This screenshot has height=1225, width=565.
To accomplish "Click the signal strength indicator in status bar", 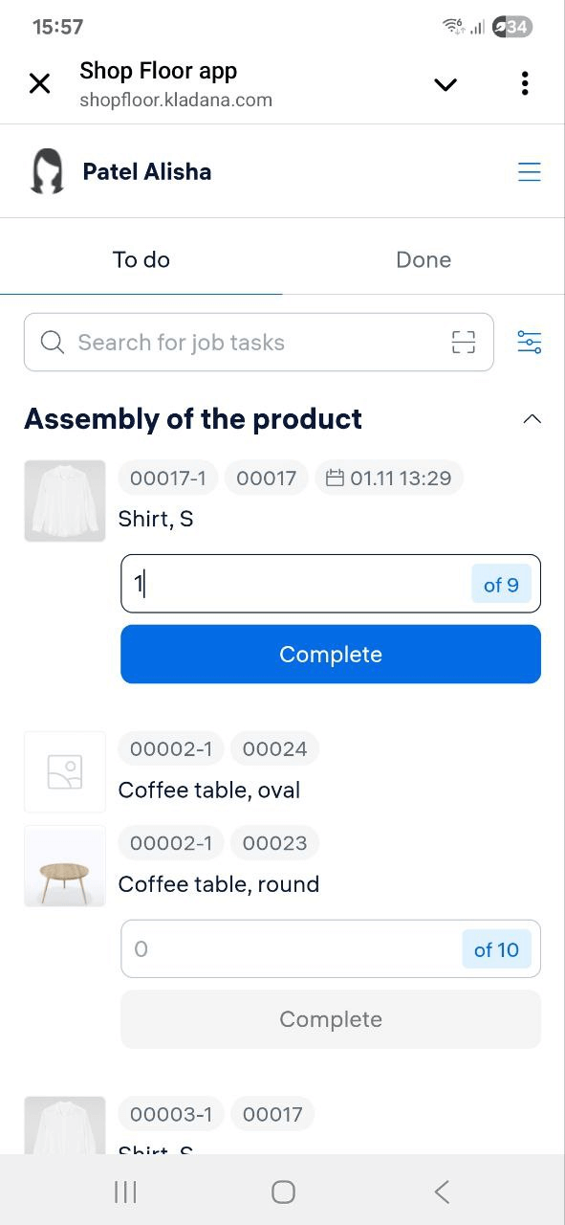I will pos(476,27).
